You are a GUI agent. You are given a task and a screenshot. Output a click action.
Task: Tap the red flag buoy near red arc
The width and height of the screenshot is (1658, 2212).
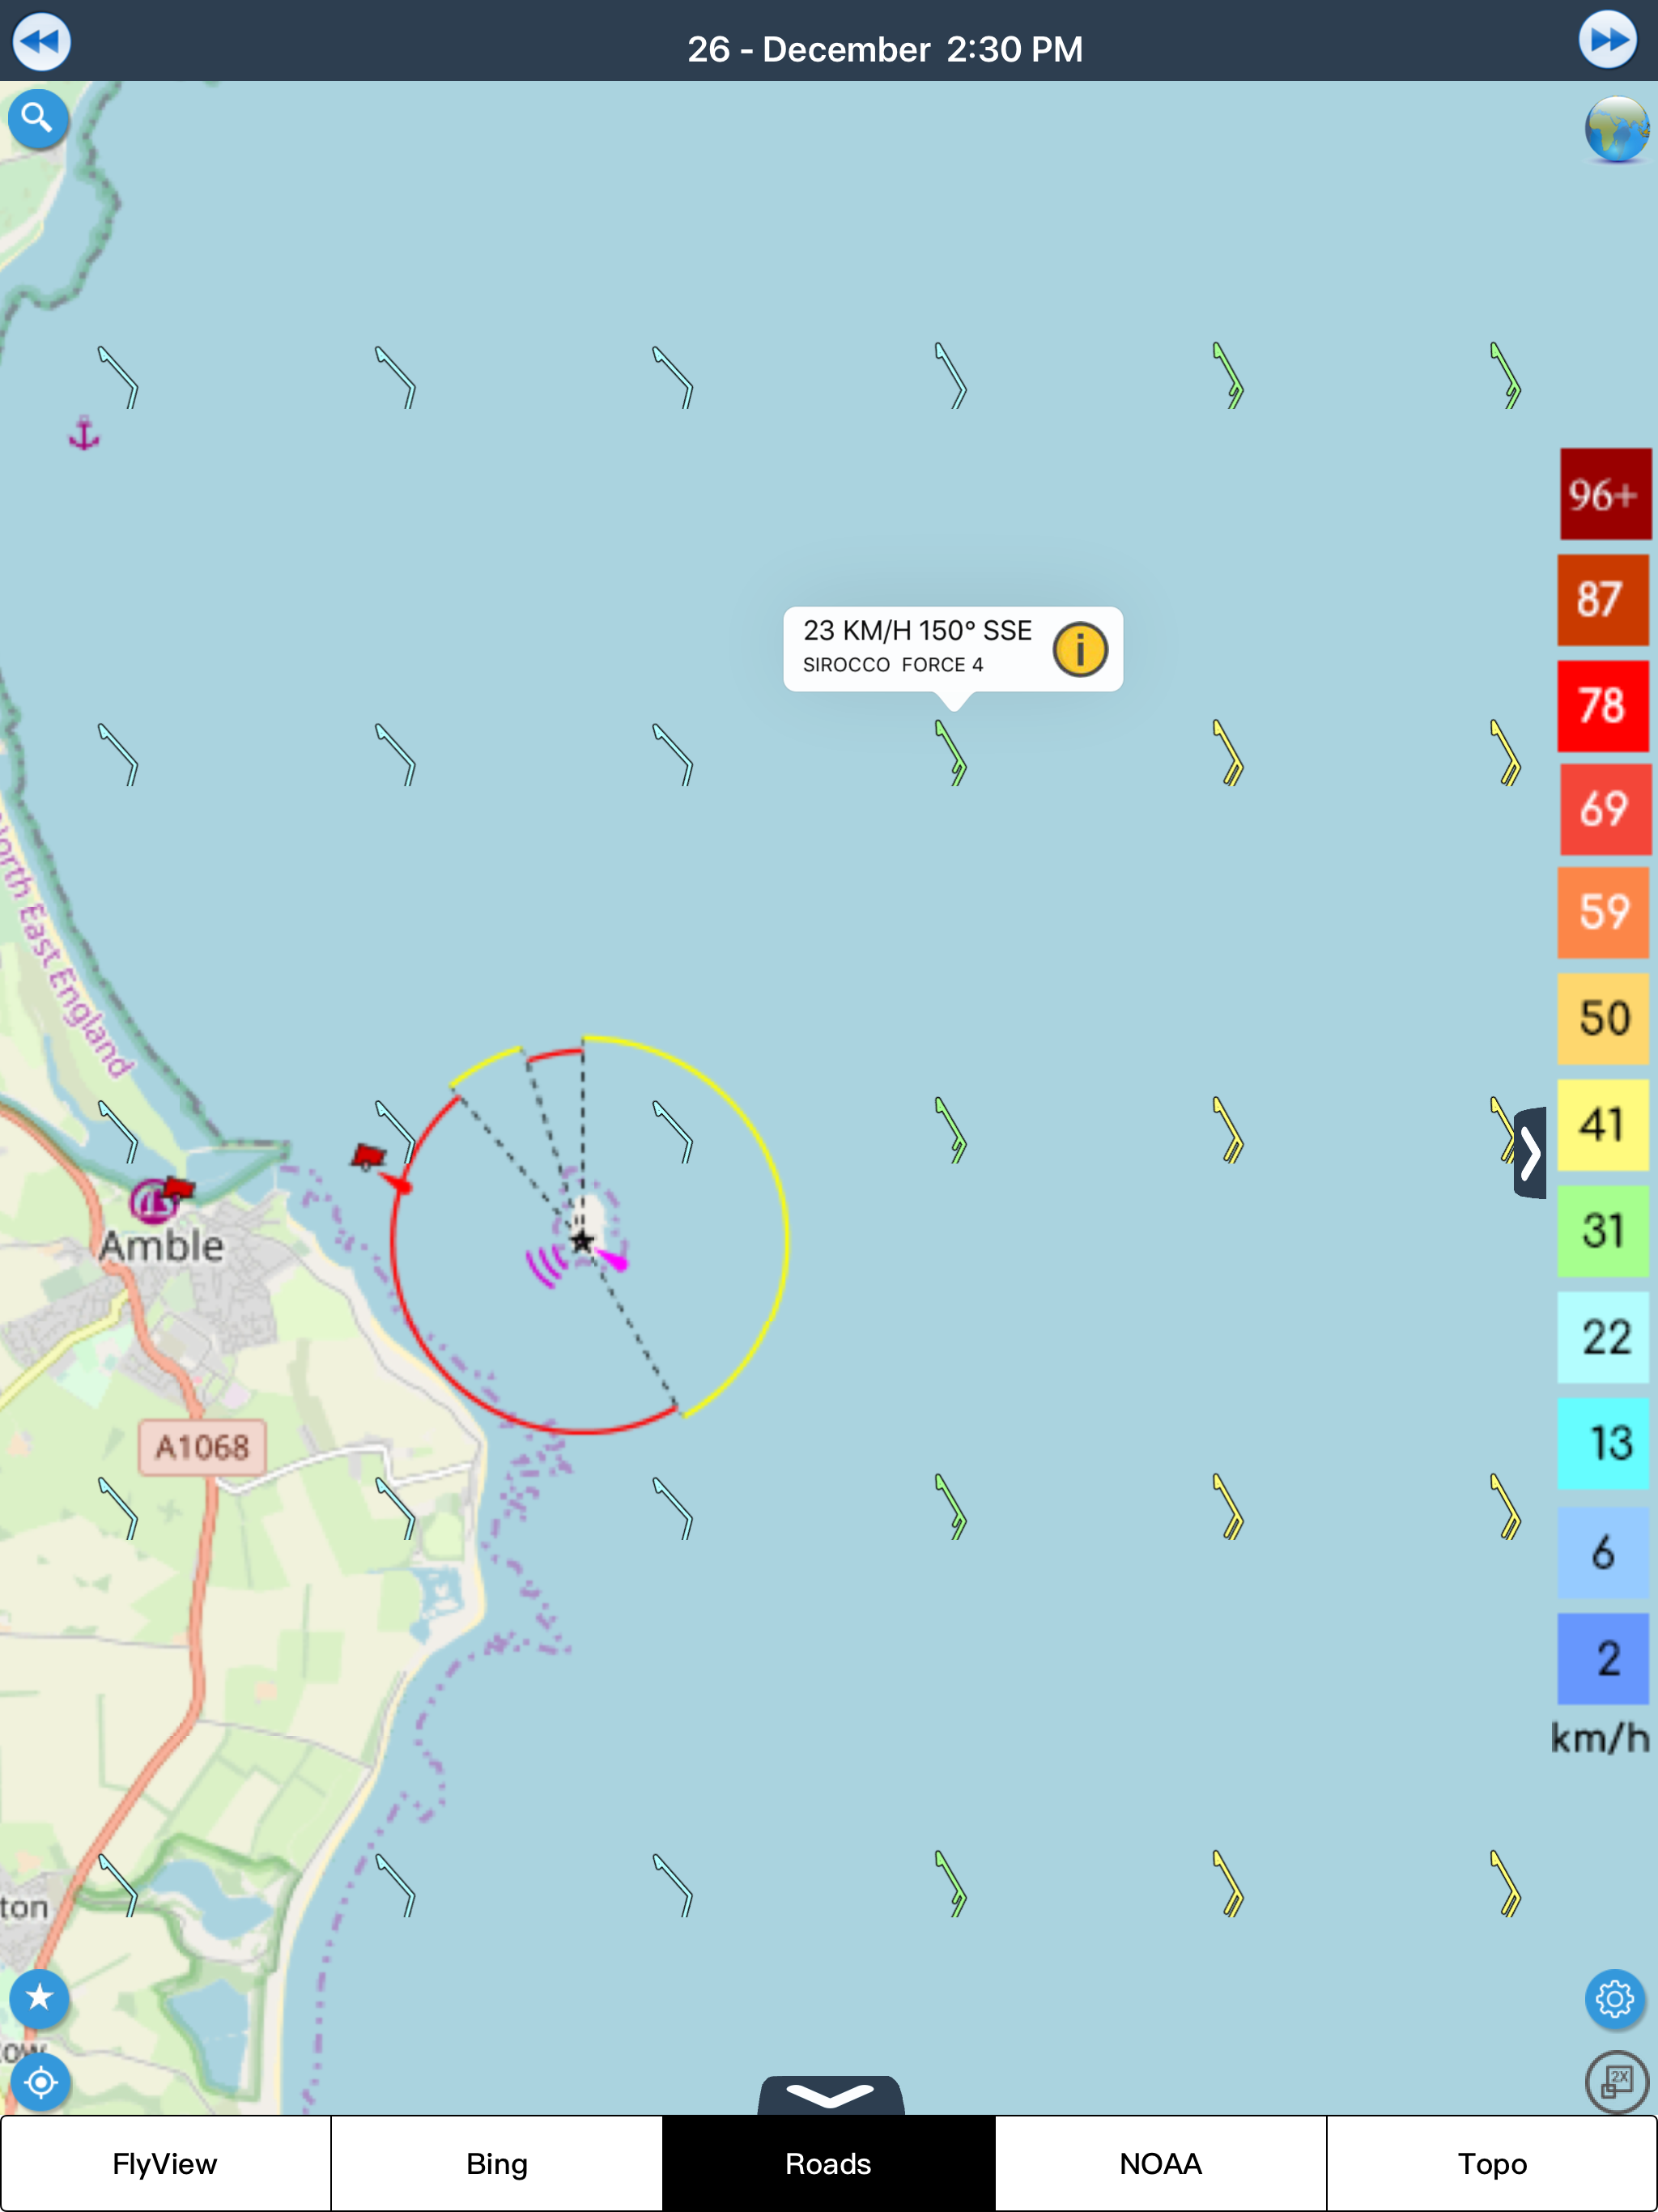coord(368,1156)
